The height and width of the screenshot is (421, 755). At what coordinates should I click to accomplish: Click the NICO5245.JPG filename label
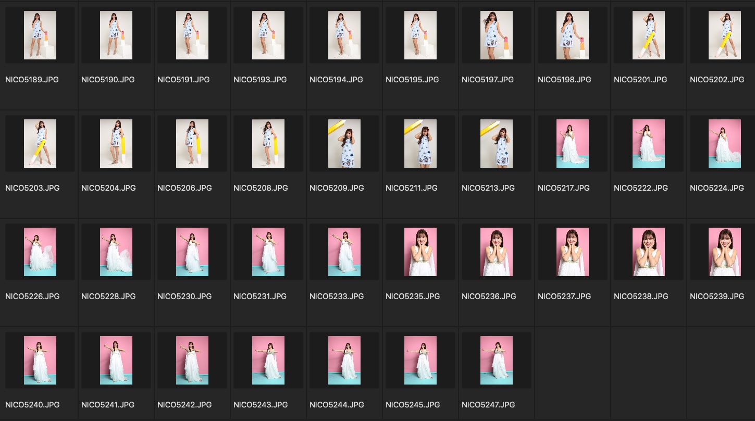(413, 405)
